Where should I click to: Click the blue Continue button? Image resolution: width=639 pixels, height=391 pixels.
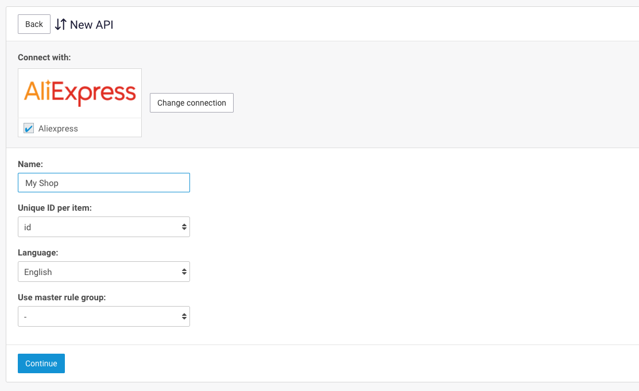tap(41, 363)
